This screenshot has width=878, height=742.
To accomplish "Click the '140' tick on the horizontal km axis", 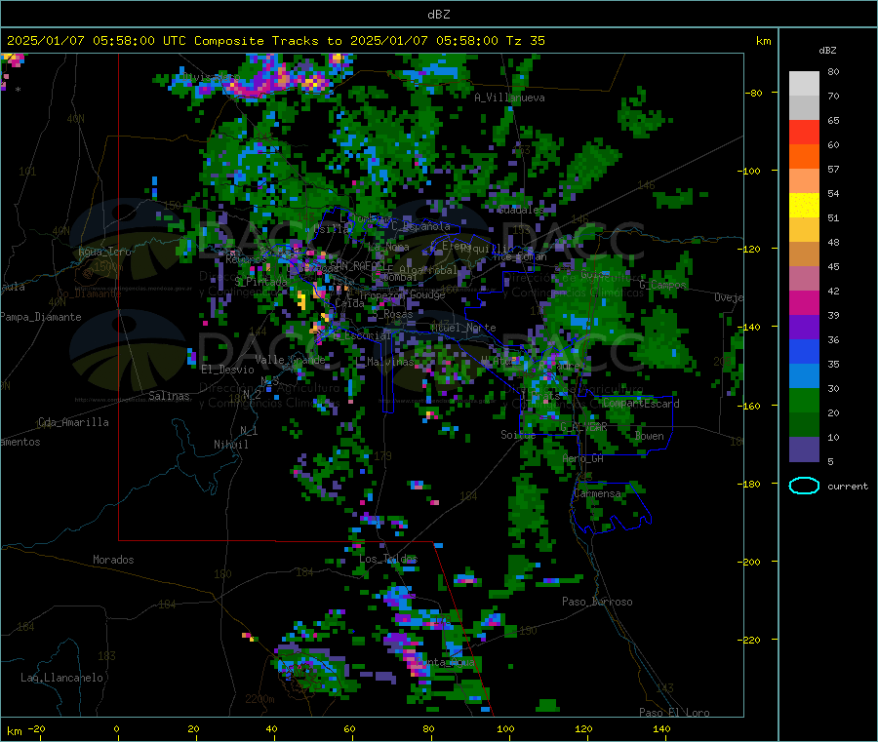I will click(x=661, y=728).
